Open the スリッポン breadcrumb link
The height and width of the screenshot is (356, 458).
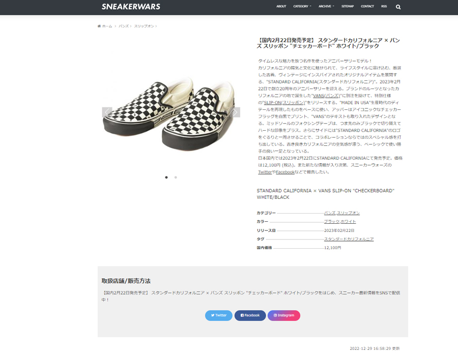[x=144, y=26]
